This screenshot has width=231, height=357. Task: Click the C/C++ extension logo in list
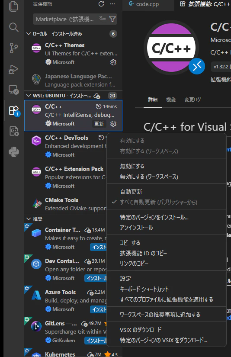pyautogui.click(x=36, y=109)
